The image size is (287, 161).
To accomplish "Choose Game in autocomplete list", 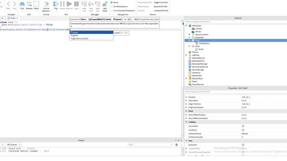I will coord(91,32).
